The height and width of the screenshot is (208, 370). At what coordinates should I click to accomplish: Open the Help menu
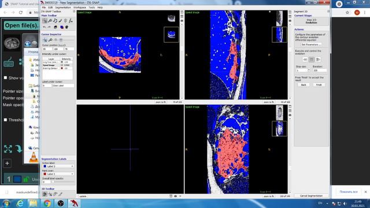click(100, 8)
